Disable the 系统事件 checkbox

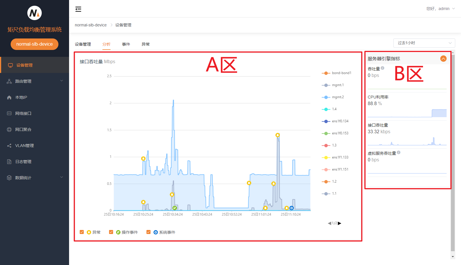click(x=148, y=232)
